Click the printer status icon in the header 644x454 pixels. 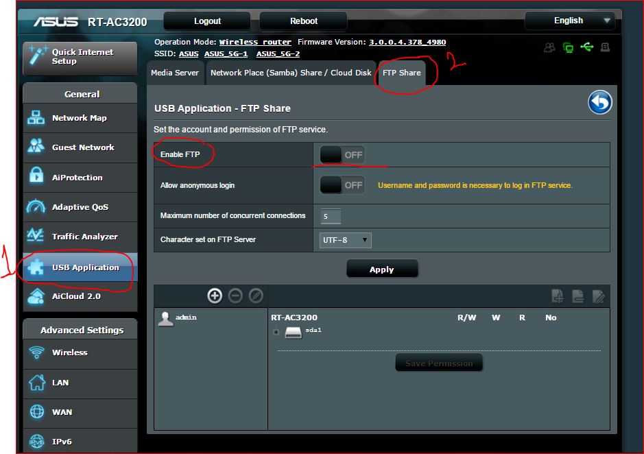[x=605, y=46]
